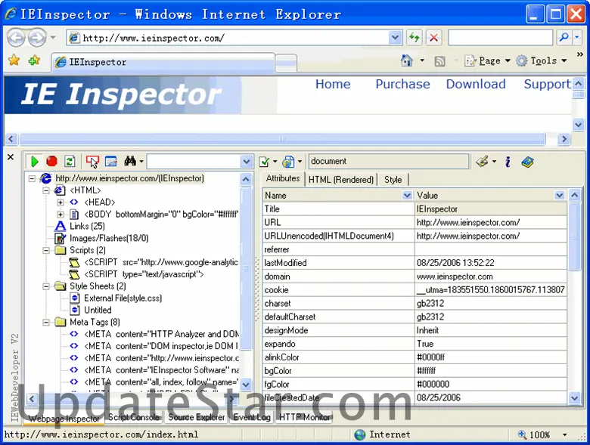Image resolution: width=590 pixels, height=445 pixels.
Task: Click the Home house icon in command bar
Action: click(x=407, y=60)
